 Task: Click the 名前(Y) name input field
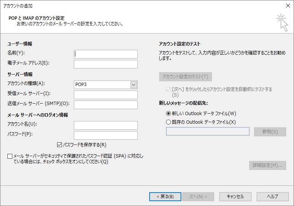106,54
